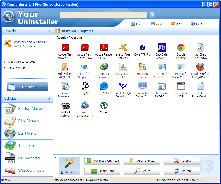The height and width of the screenshot is (184, 221).
Task: Select Microsoft Office program icon
Action: coord(142,67)
